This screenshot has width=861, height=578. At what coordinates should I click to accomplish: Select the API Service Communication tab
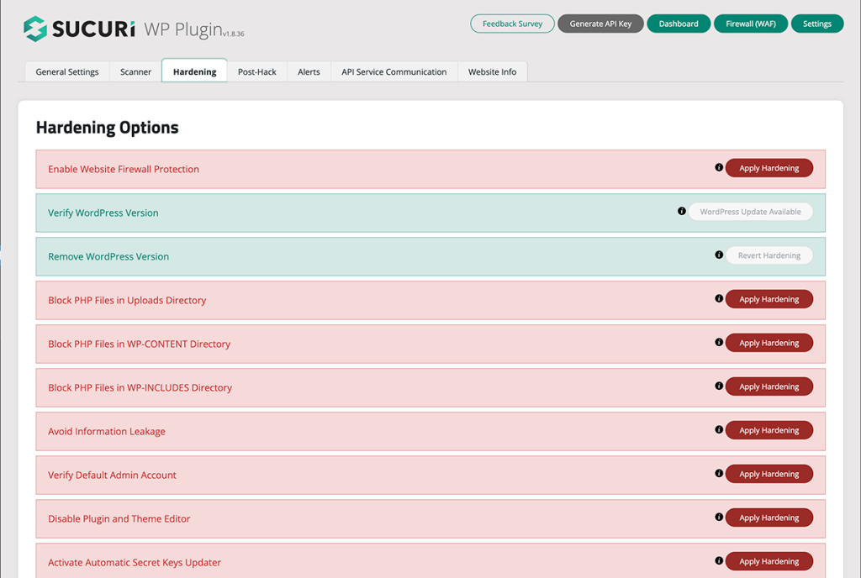(x=394, y=71)
